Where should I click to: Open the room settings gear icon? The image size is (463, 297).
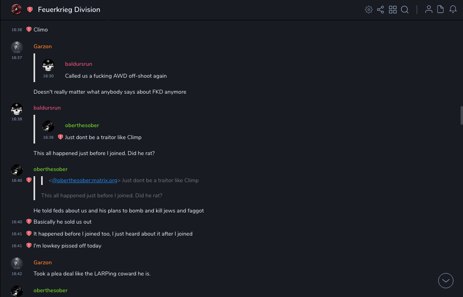[368, 10]
